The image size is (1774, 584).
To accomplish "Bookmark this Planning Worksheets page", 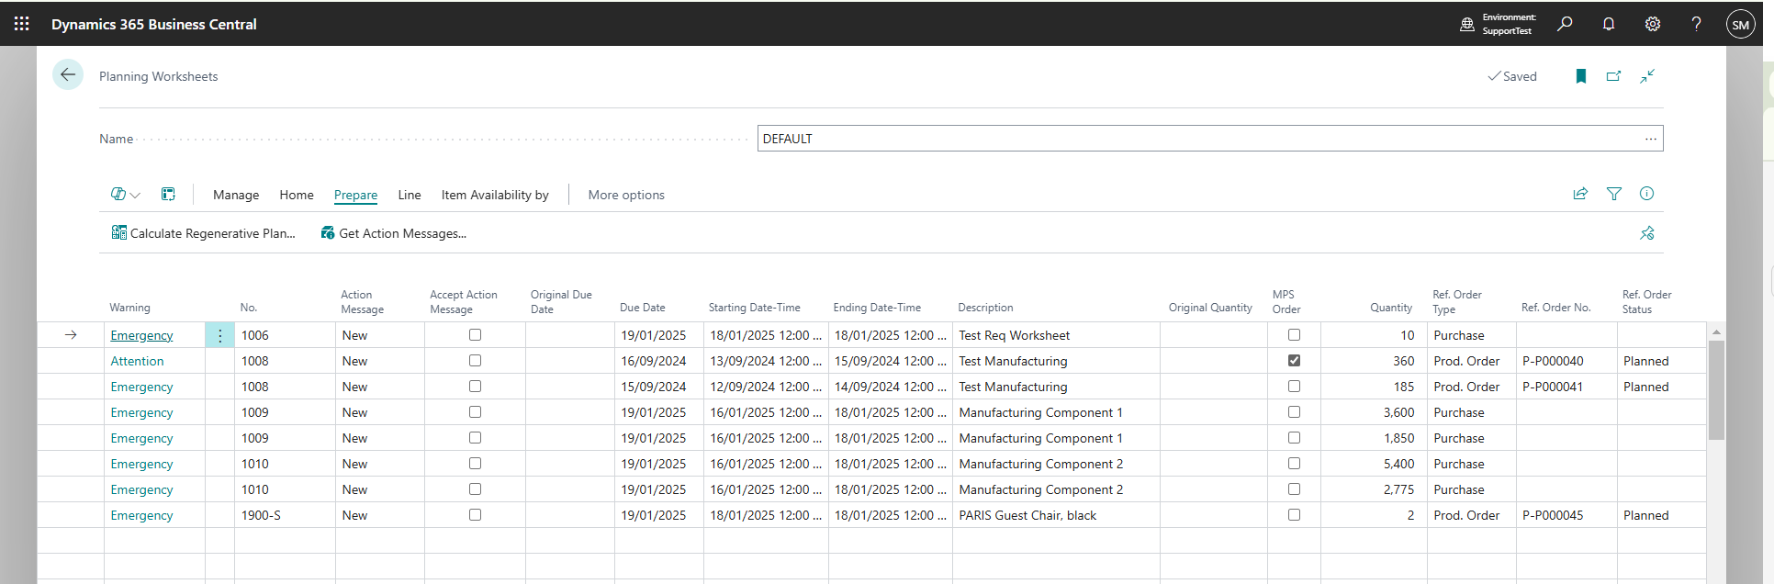I will tap(1581, 76).
